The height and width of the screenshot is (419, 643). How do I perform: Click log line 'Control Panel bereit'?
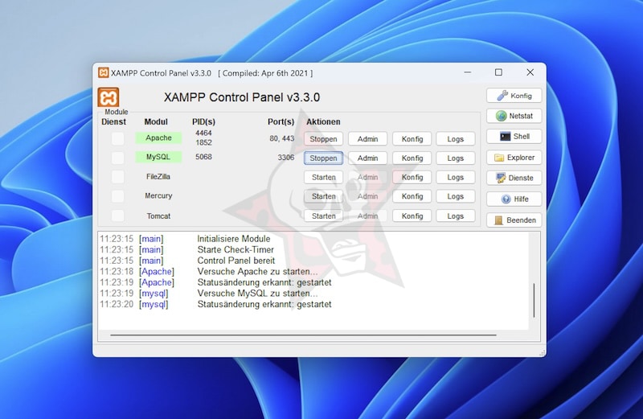click(235, 261)
